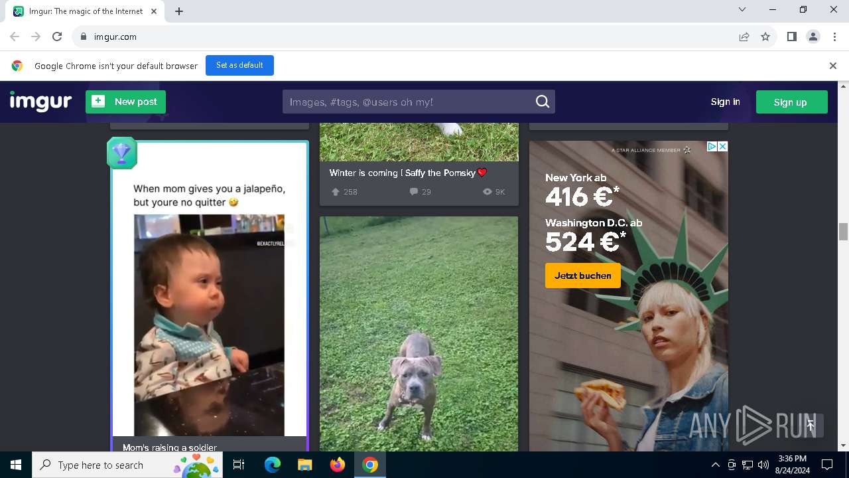Click the page scrollbar thumb
The image size is (849, 478).
tap(843, 232)
